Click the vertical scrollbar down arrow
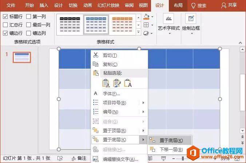246x163 pixels. click(x=242, y=130)
